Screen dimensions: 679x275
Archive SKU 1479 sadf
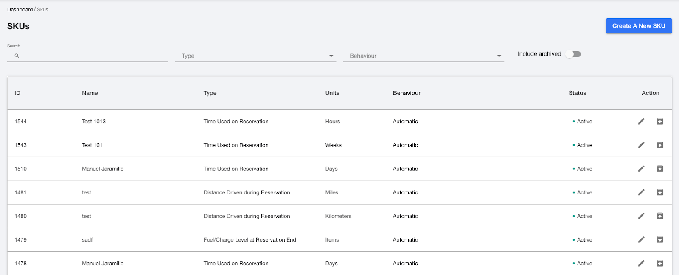click(x=660, y=240)
